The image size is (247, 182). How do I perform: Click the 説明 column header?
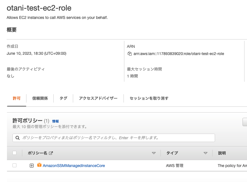pyautogui.click(x=222, y=153)
